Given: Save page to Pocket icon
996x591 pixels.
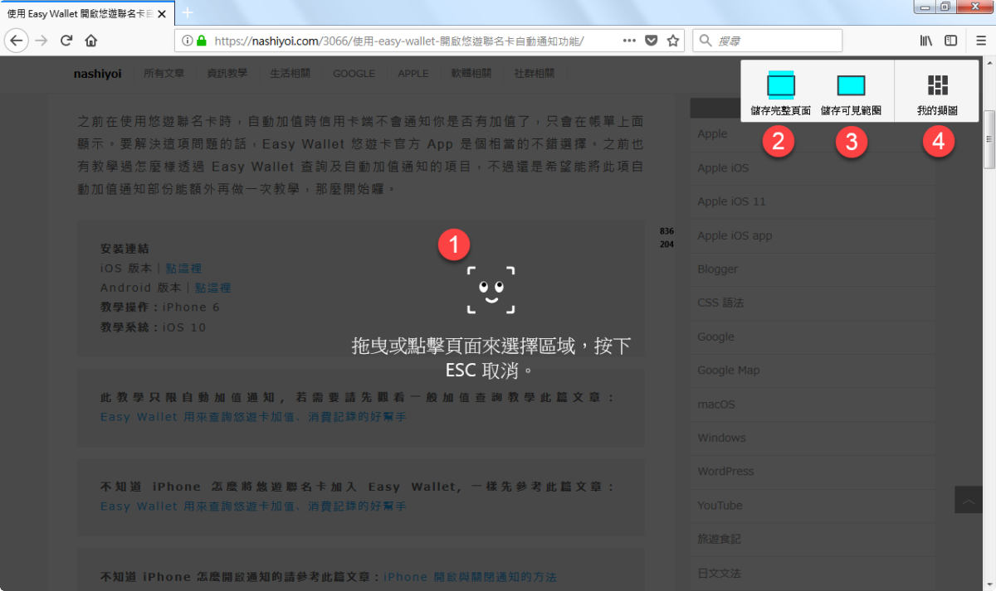Looking at the screenshot, I should [x=652, y=40].
